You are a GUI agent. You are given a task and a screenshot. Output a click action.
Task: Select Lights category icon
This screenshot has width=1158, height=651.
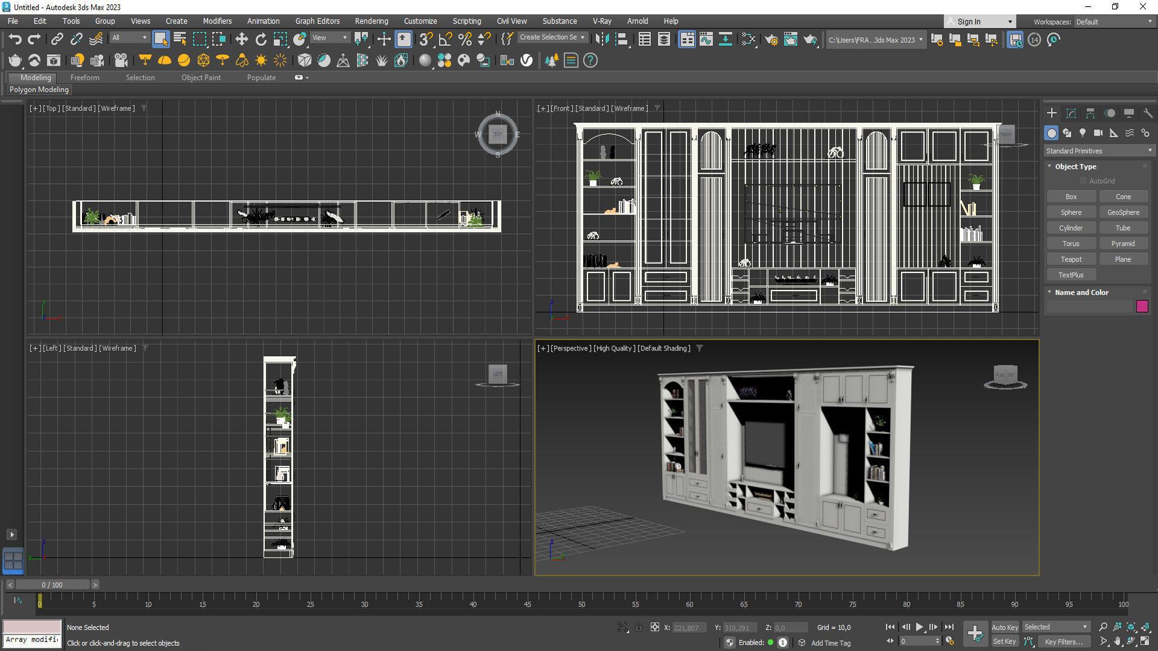(x=1083, y=133)
